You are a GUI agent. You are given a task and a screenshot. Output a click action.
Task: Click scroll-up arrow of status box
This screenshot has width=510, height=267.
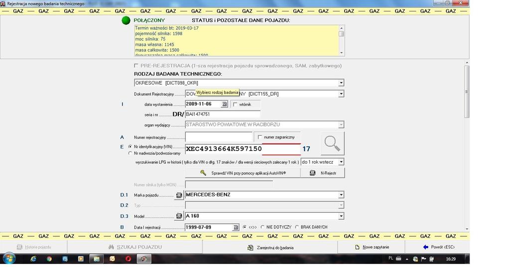tap(341, 28)
